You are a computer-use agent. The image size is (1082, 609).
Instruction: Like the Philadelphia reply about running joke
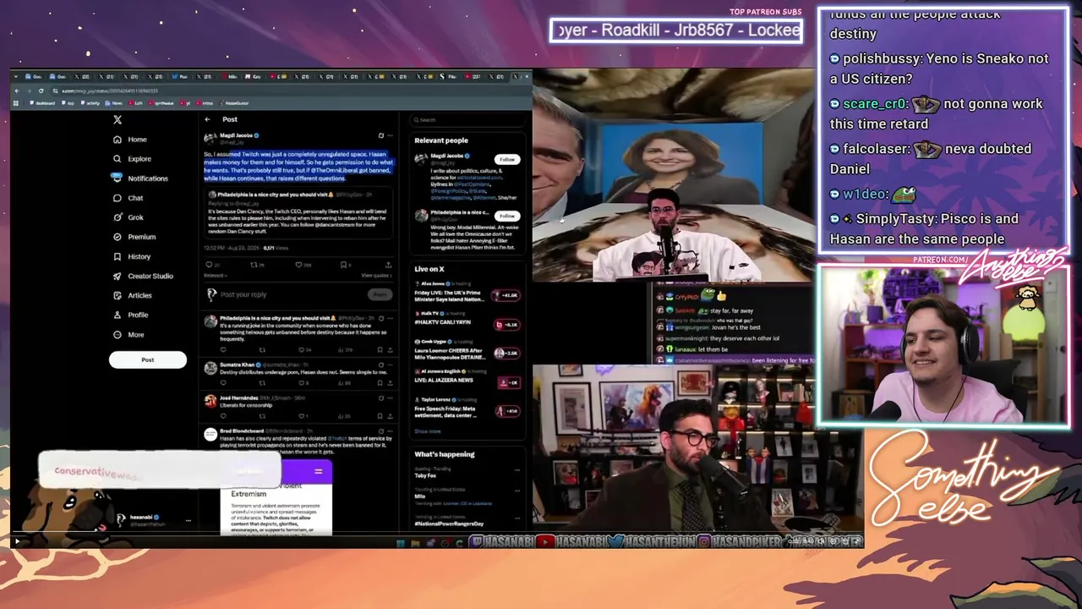[x=301, y=349]
